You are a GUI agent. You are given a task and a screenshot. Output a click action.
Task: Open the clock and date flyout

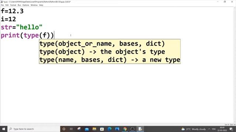(222, 129)
